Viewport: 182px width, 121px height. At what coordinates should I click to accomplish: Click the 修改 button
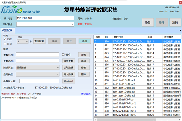(x=84, y=68)
